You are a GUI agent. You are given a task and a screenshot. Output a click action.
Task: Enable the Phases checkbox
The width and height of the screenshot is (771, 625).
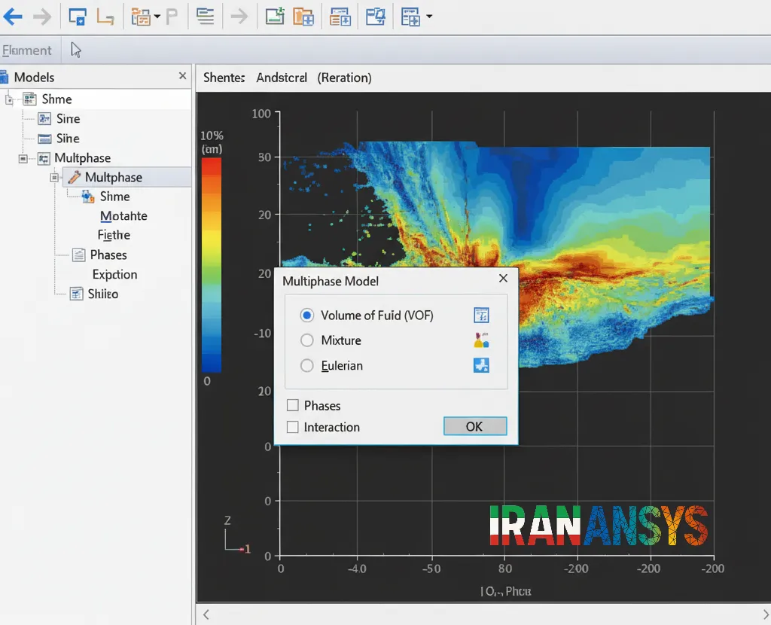click(293, 405)
